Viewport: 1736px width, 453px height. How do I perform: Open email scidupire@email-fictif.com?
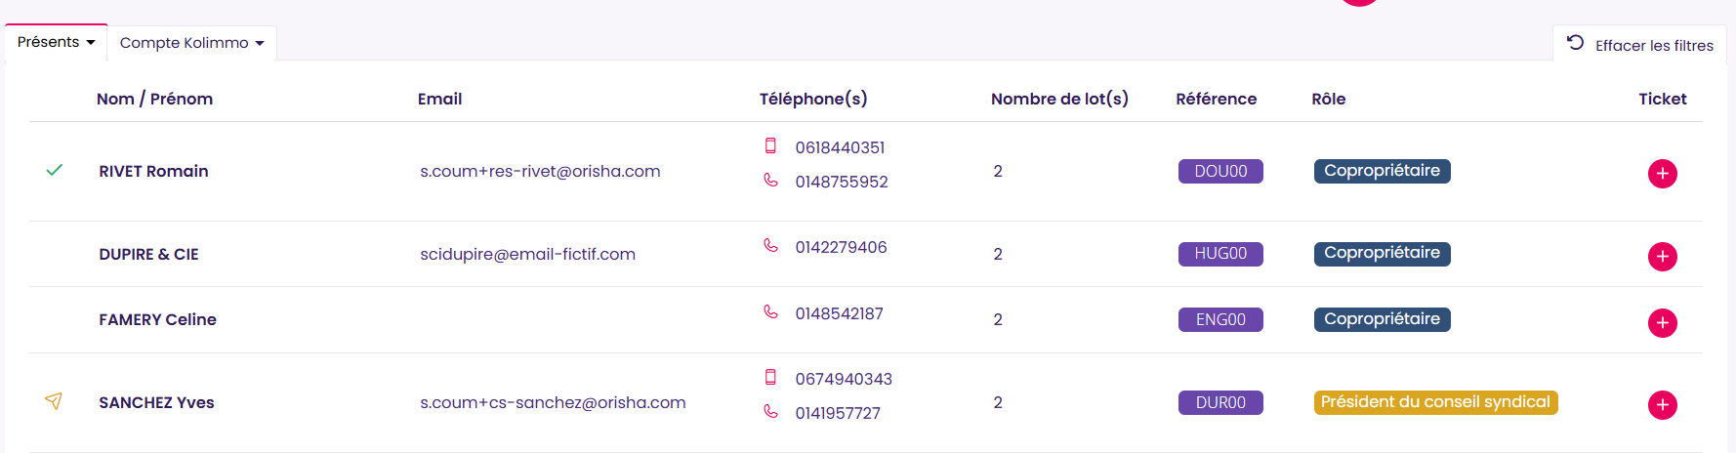coord(527,254)
